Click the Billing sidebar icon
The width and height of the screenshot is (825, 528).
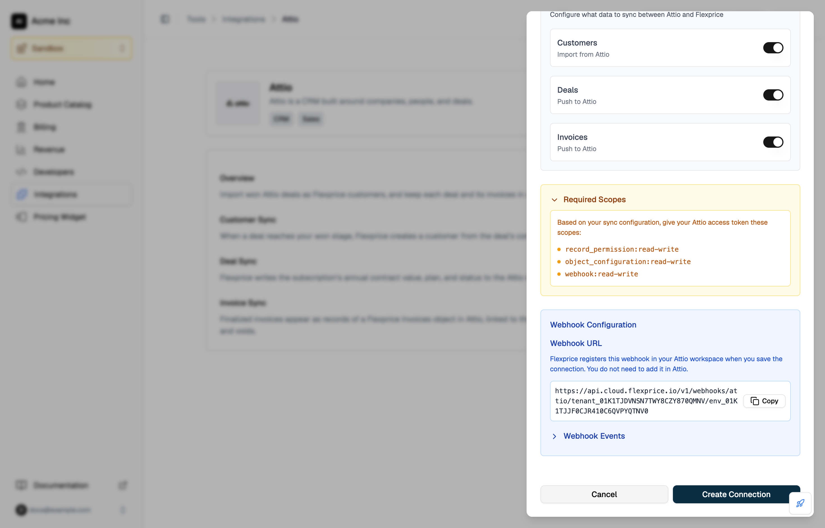point(21,127)
